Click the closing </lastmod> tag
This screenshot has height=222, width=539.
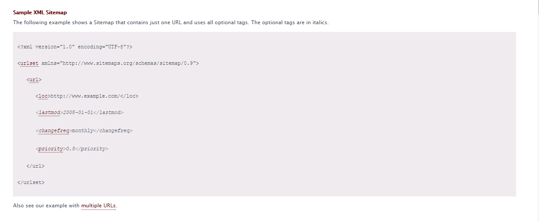(108, 112)
